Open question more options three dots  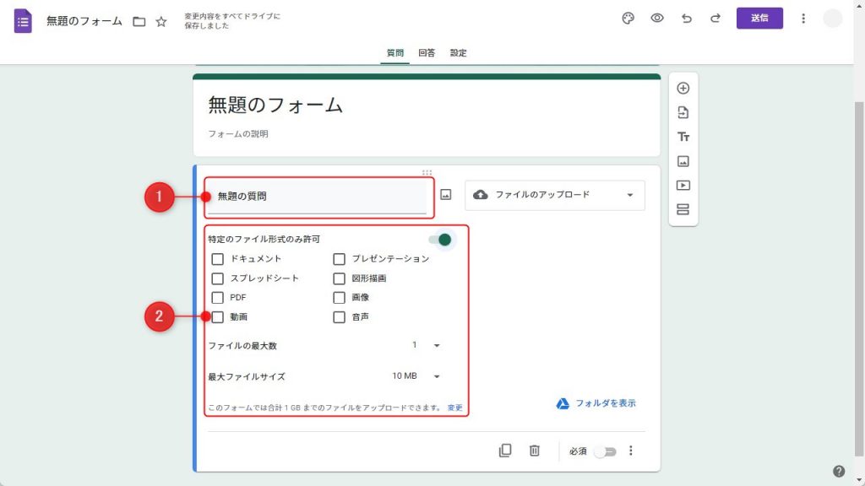click(x=630, y=451)
